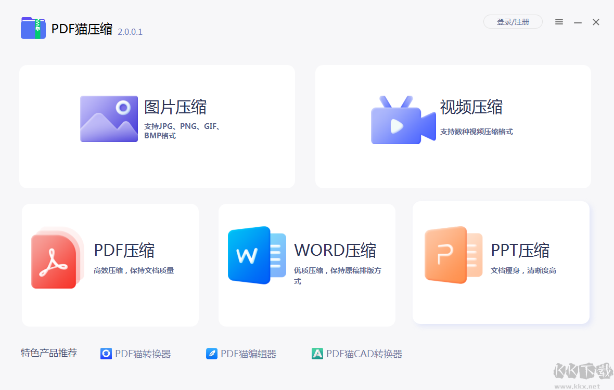Viewport: 614px width, 390px height.
Task: Click the PDF猫压缩 app logo
Action: point(33,28)
